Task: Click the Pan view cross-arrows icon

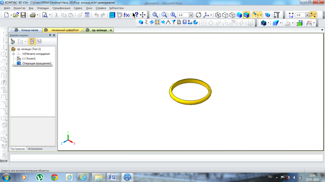Action: coord(143,15)
